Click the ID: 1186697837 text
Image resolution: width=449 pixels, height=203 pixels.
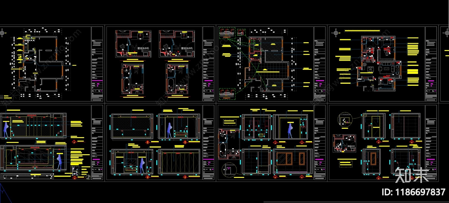pos(414,192)
